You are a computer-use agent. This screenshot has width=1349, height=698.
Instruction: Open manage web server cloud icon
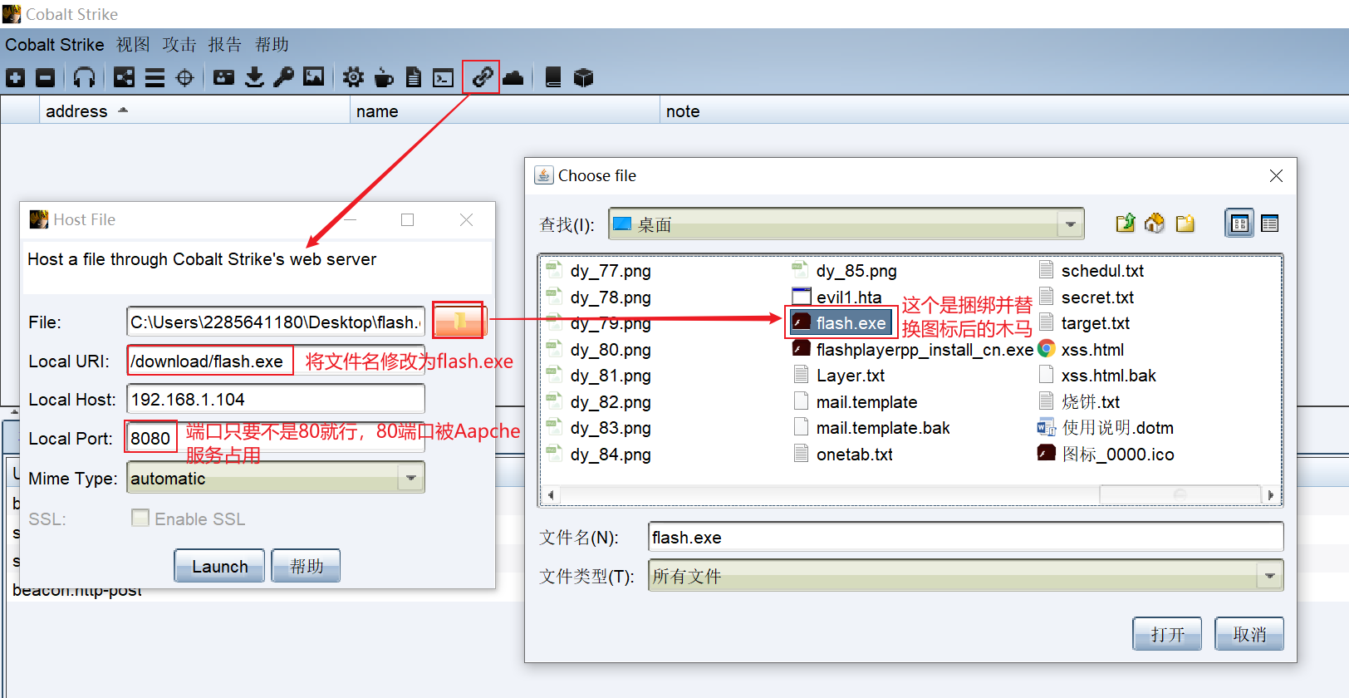(x=513, y=78)
